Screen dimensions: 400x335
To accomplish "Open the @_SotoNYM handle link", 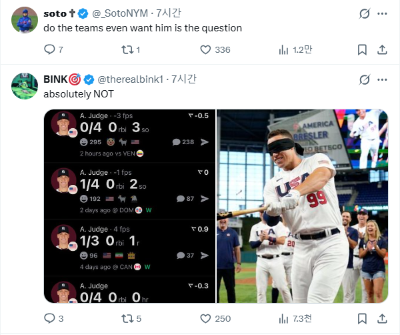I will [119, 13].
